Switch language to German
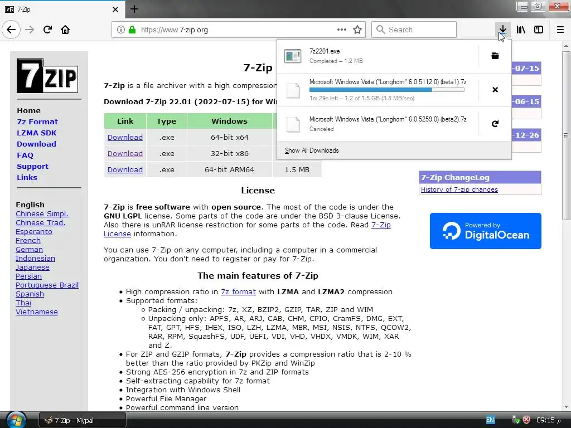571x428 pixels. [29, 249]
